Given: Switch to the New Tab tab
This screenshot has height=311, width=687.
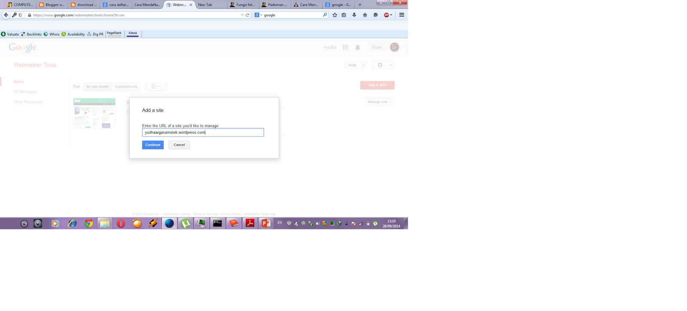Looking at the screenshot, I should (210, 5).
